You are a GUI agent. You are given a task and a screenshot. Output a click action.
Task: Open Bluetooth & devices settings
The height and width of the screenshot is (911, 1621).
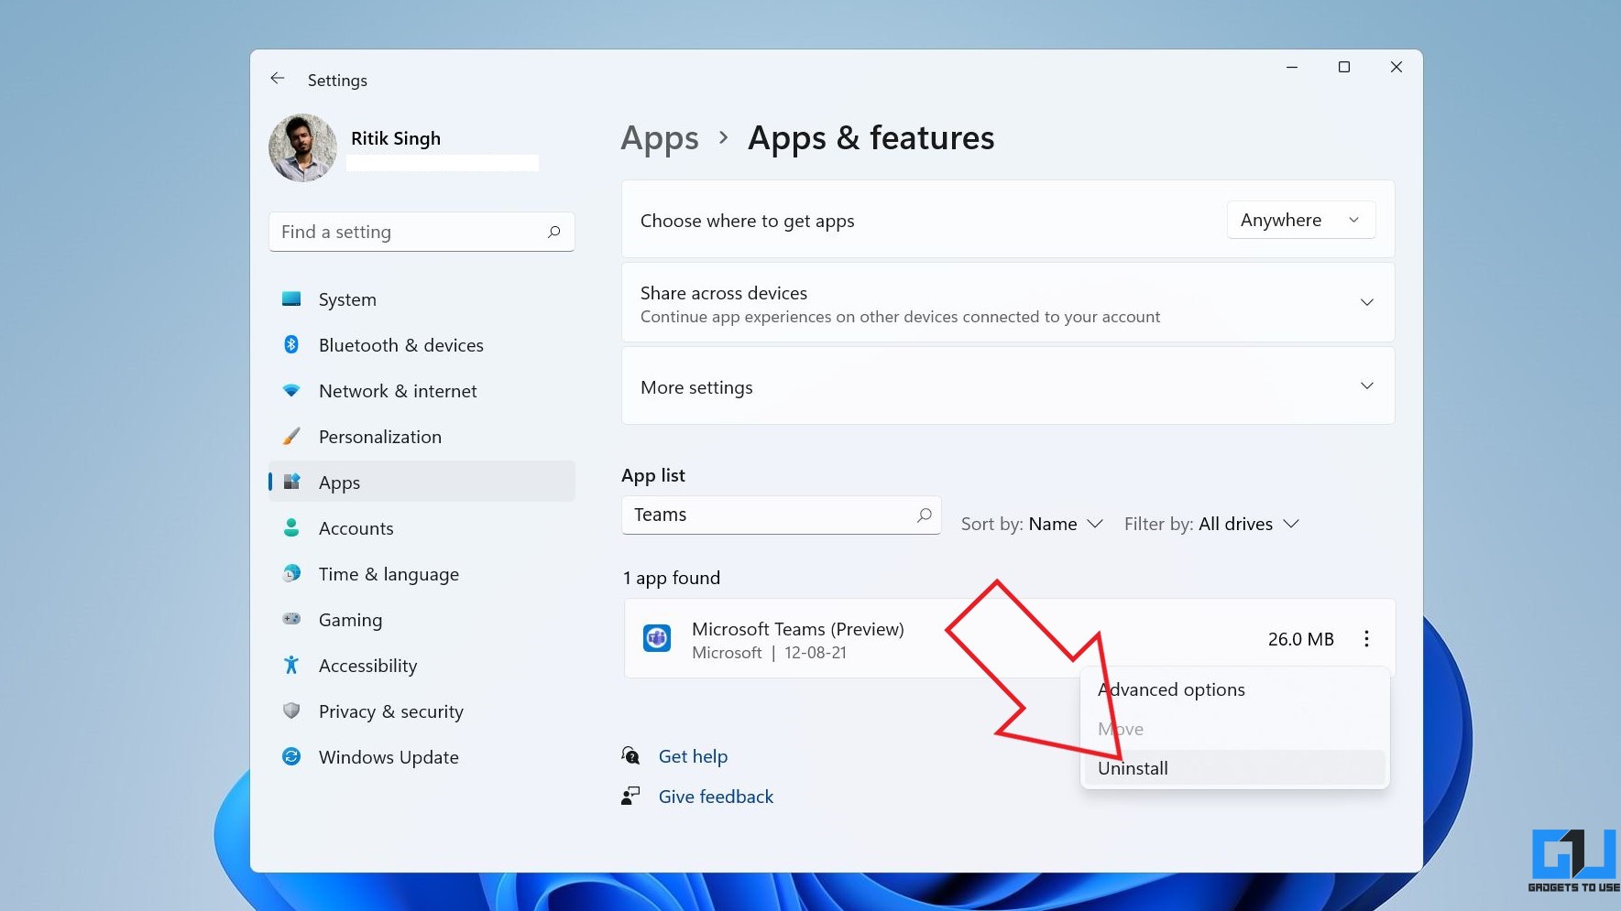pyautogui.click(x=422, y=345)
